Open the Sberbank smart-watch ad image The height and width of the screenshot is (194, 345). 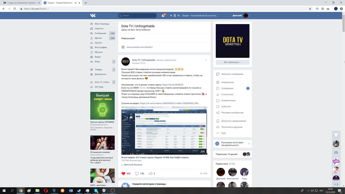102,106
